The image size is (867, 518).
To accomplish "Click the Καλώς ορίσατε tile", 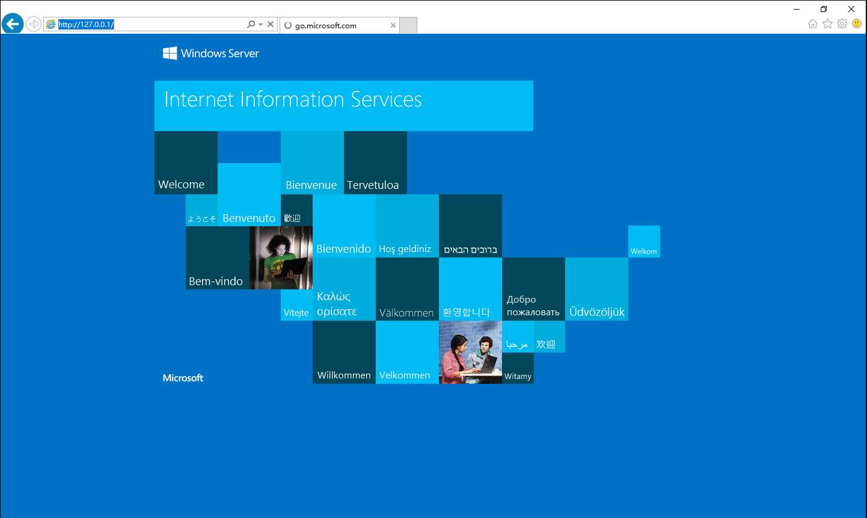I will 344,289.
